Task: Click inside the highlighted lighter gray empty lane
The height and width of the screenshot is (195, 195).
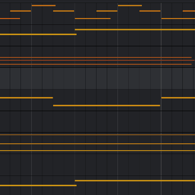Action: pyautogui.click(x=97, y=78)
